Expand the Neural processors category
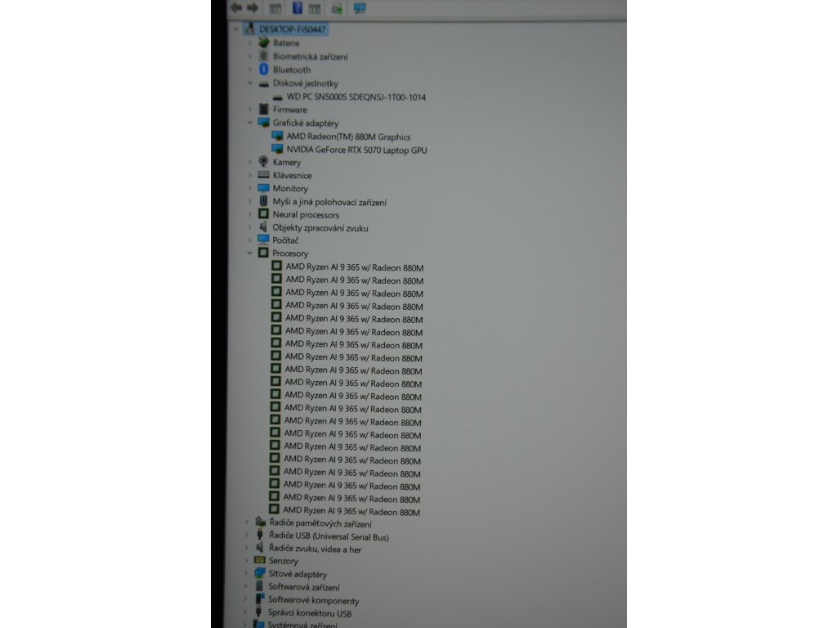The width and height of the screenshot is (837, 628). pos(249,214)
